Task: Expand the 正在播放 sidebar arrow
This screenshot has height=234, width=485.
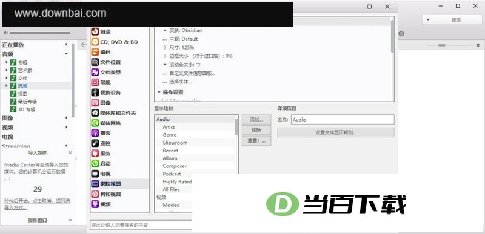Action: (66, 45)
